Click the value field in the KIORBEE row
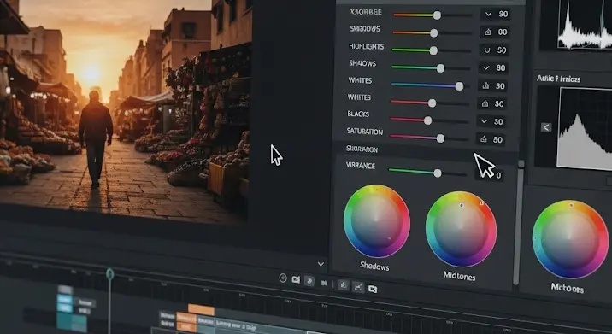Image resolution: width=612 pixels, height=334 pixels. (496, 14)
